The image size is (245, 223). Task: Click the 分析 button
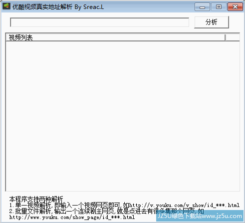[212, 22]
